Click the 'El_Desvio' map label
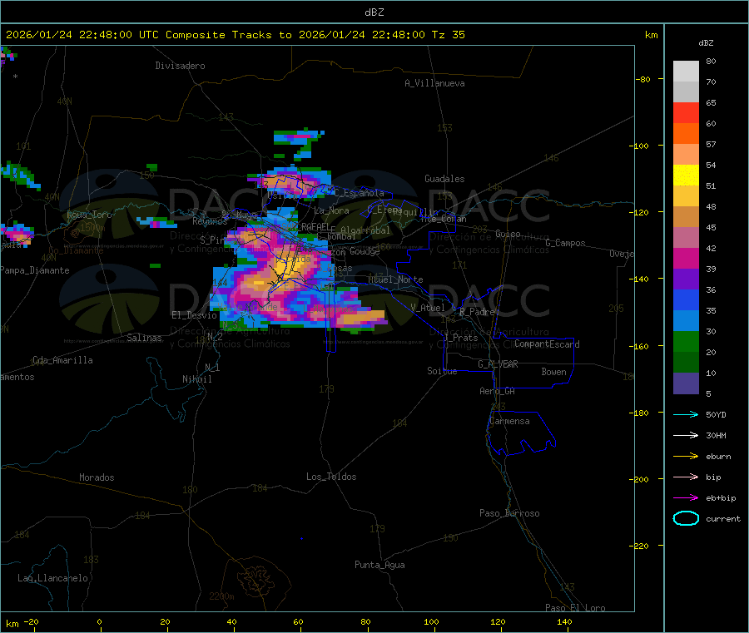749x633 pixels. (195, 315)
